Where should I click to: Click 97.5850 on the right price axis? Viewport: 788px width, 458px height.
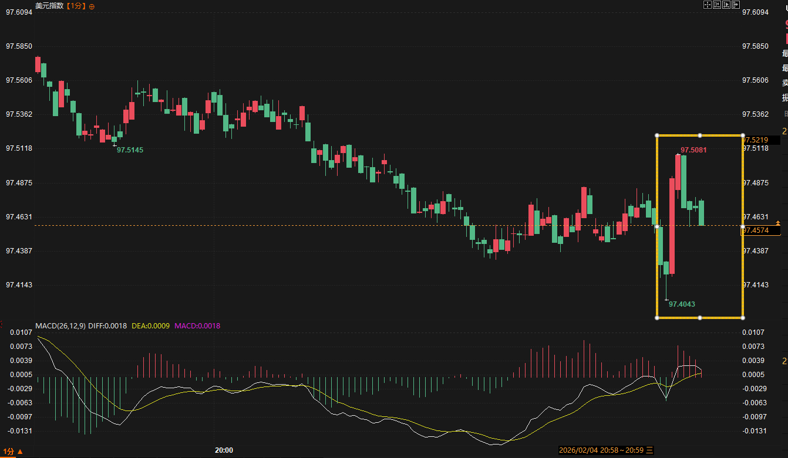756,46
